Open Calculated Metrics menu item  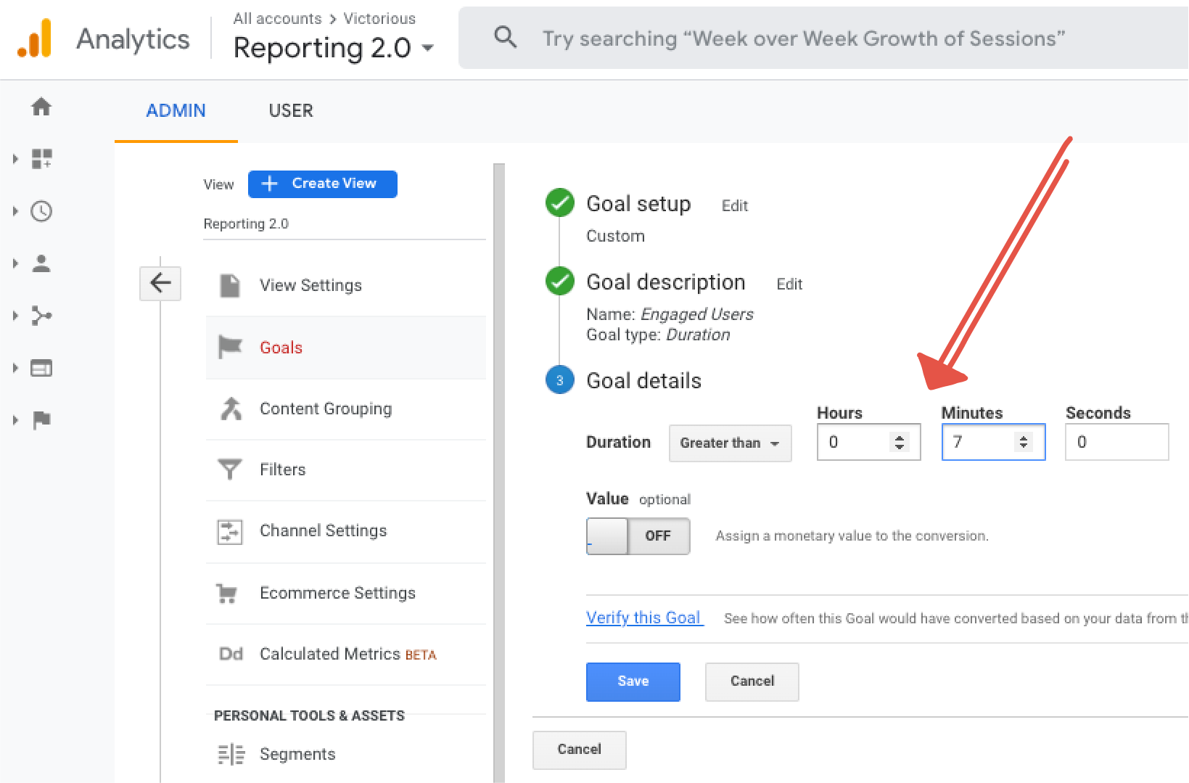tap(346, 655)
